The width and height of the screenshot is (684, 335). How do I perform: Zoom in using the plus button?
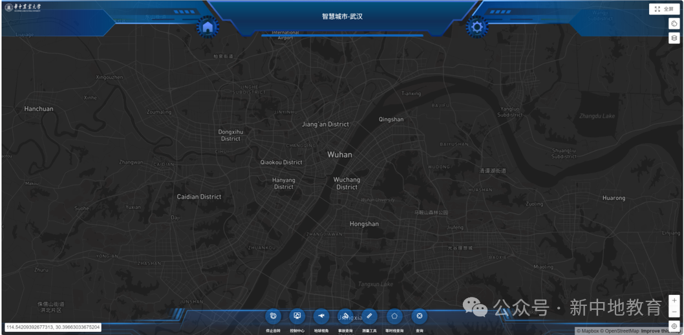pyautogui.click(x=674, y=300)
